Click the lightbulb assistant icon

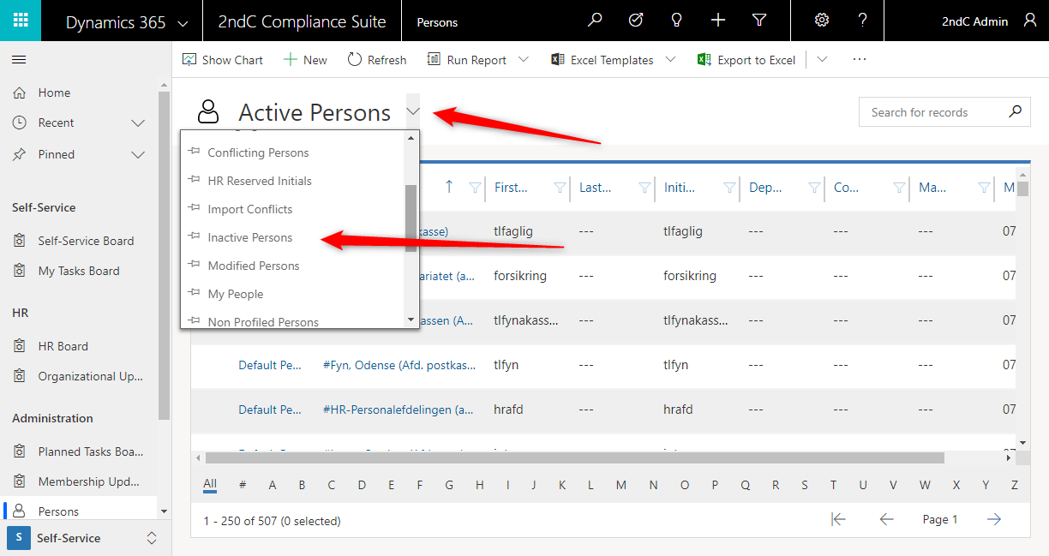tap(677, 21)
